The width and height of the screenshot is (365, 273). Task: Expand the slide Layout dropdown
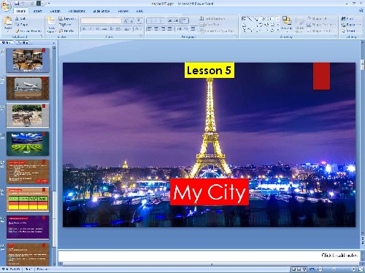pyautogui.click(x=67, y=19)
